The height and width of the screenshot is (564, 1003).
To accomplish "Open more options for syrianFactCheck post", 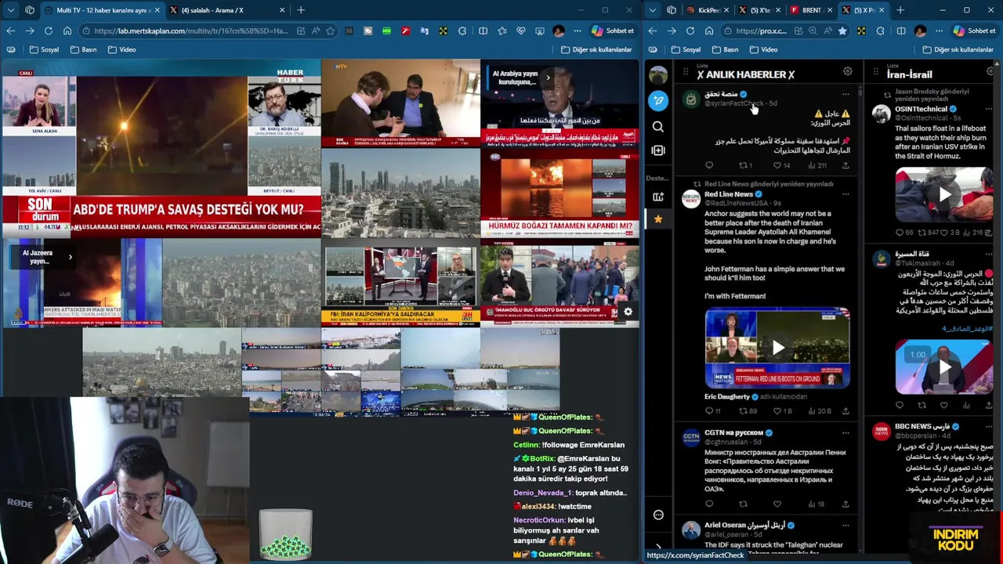I will pyautogui.click(x=845, y=94).
